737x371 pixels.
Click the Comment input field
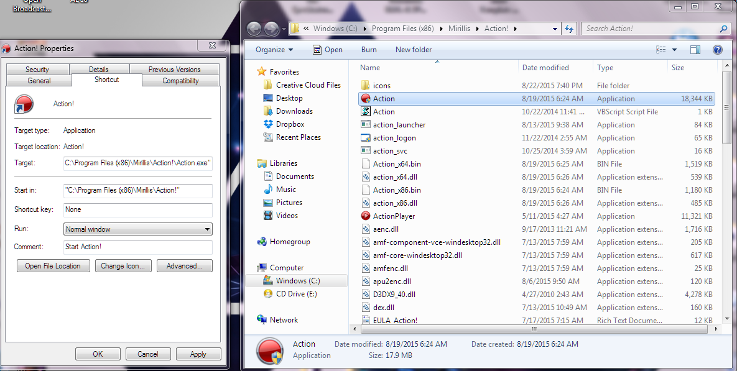137,247
